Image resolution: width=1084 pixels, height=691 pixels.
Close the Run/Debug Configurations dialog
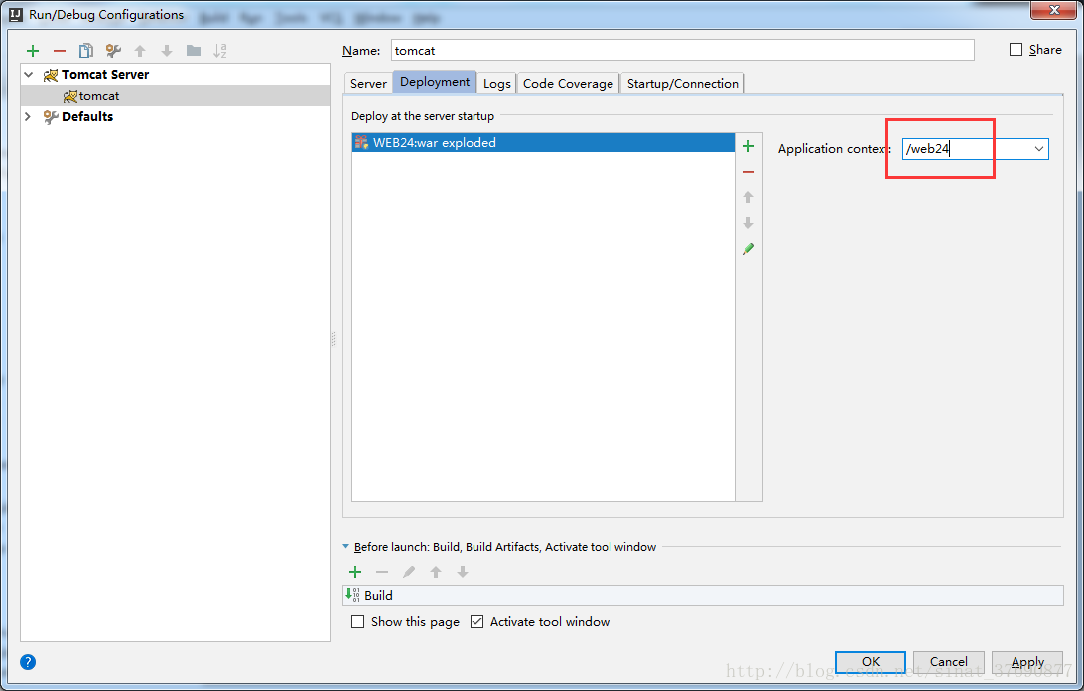click(1054, 10)
